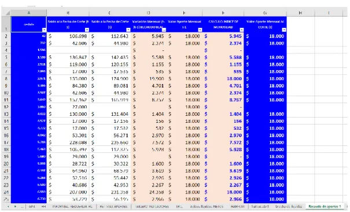Click the cell with value 235.660
This screenshot has height=212, width=350.
click(110, 142)
